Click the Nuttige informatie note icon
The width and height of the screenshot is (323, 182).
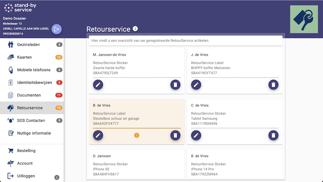coord(11,133)
